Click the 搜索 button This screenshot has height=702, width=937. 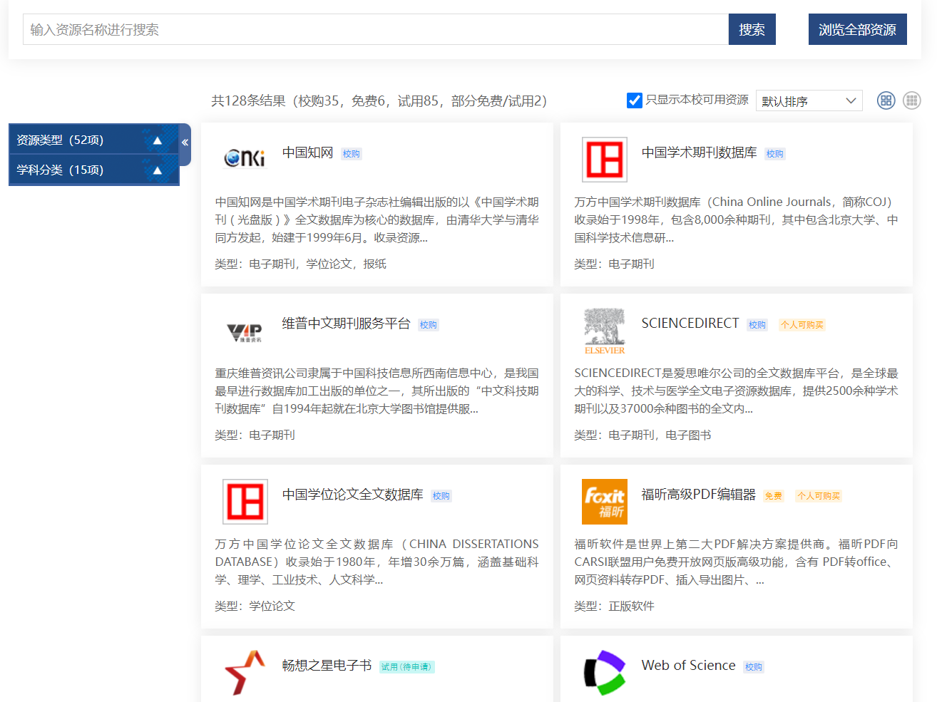click(x=752, y=30)
